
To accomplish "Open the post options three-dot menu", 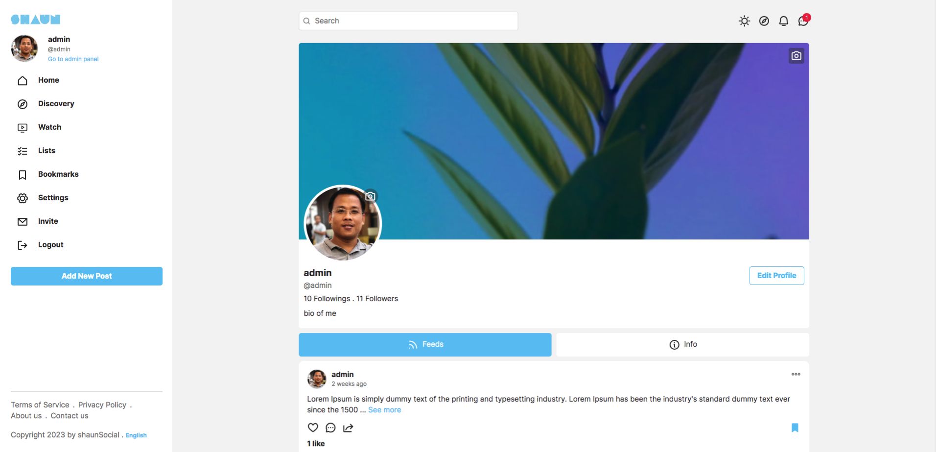I will click(x=796, y=374).
